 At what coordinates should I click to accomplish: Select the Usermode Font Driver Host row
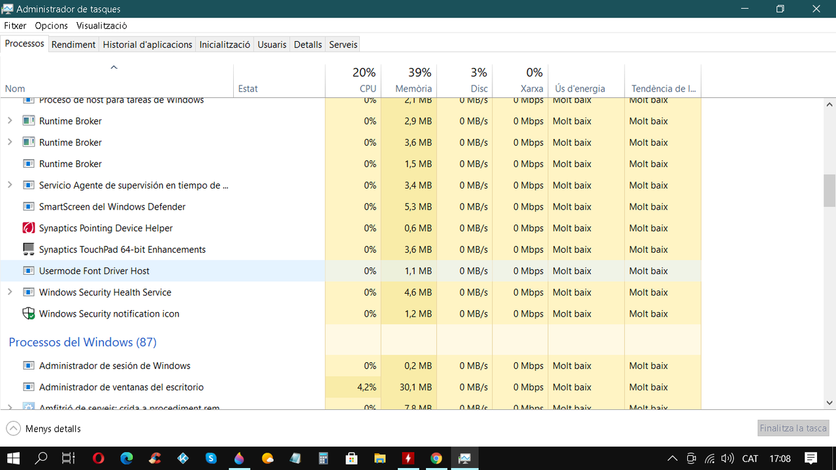point(351,270)
